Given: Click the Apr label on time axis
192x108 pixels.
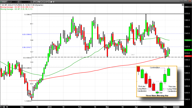Looking at the screenshot, I should [x=136, y=107].
